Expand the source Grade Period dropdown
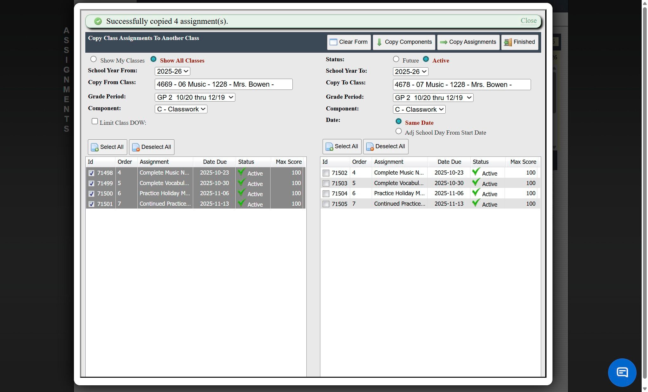Screen dimensions: 648x392 coord(195,97)
